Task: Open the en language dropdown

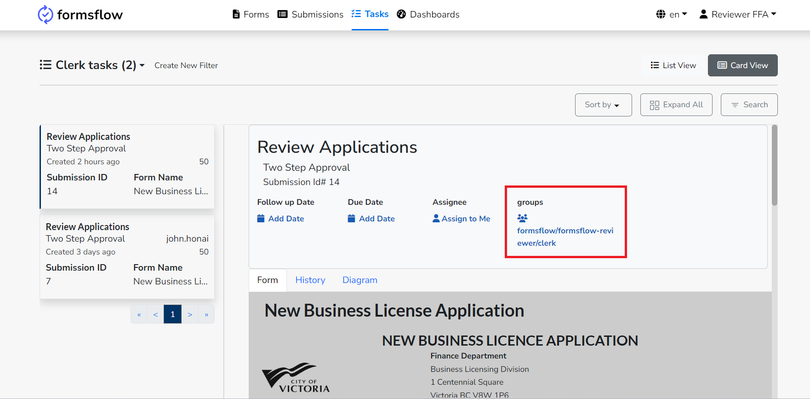Action: pyautogui.click(x=672, y=14)
